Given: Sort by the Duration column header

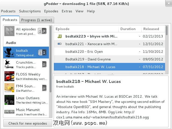Looking at the screenshot, I should 130,29.
